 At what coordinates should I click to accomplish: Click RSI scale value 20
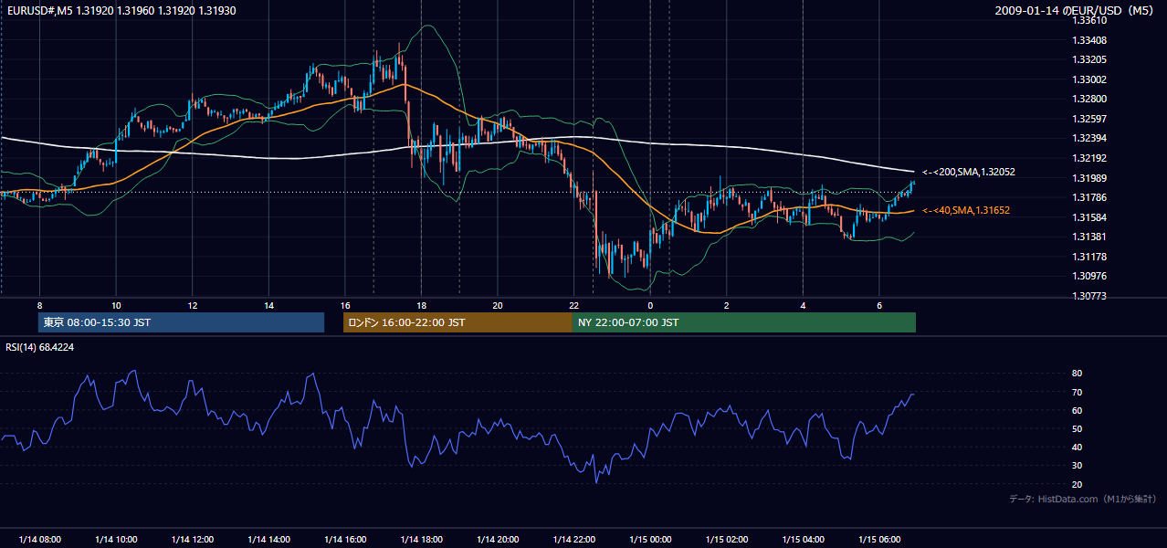point(1077,484)
